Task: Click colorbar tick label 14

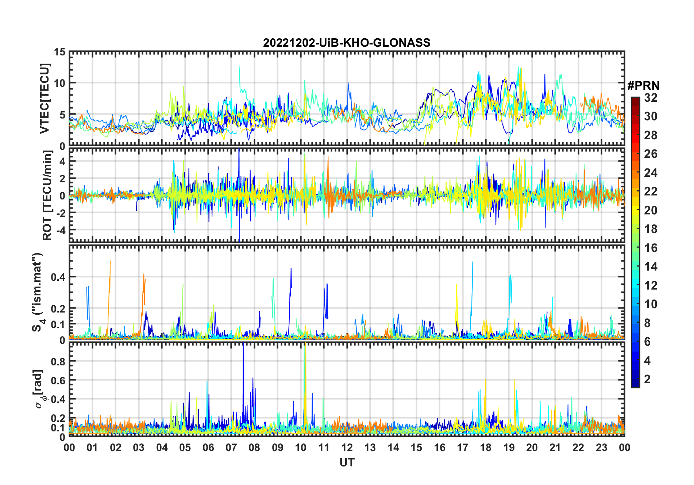Action: point(651,267)
